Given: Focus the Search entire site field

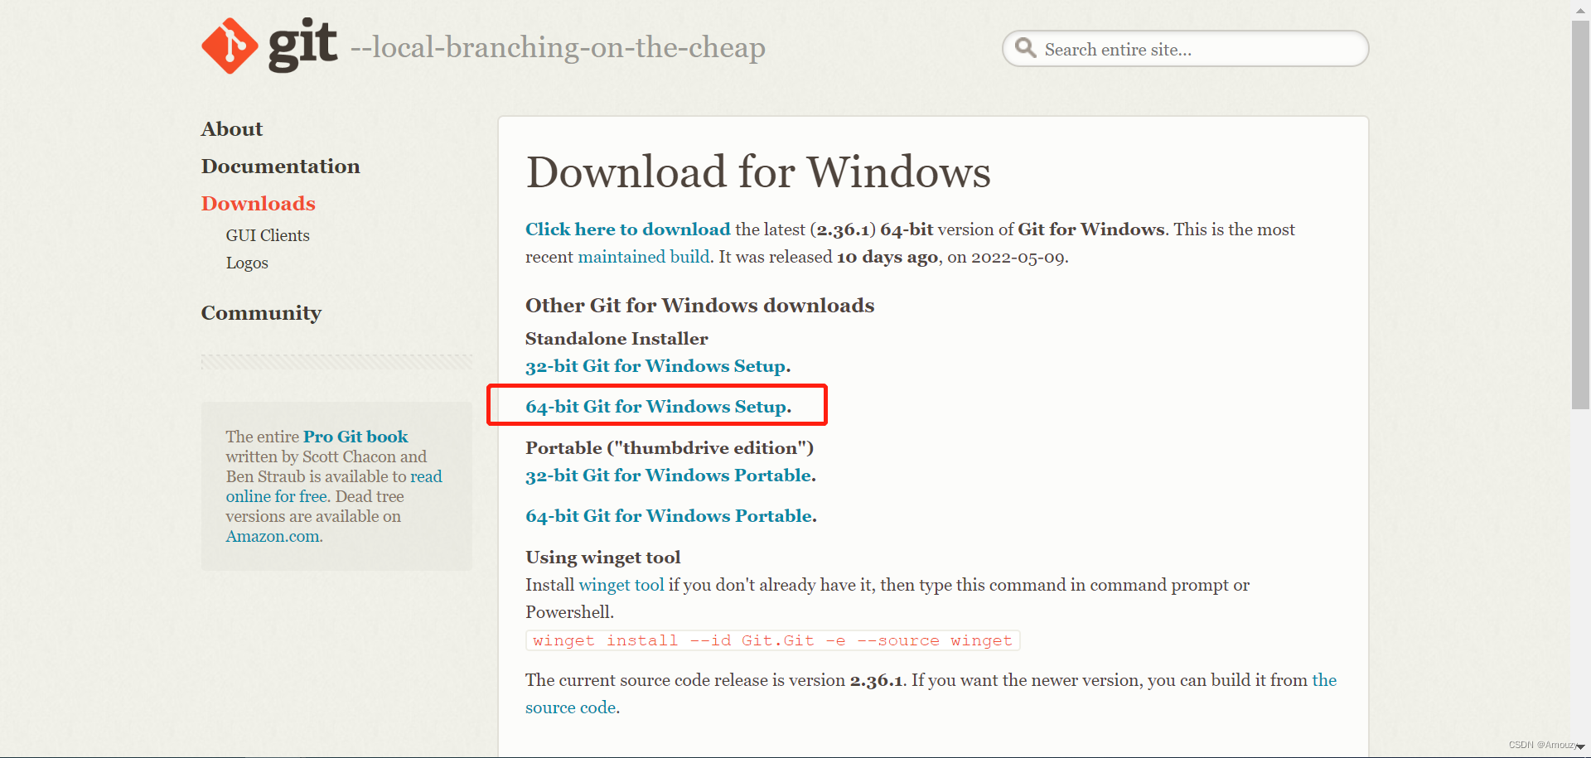Looking at the screenshot, I should click(1185, 49).
